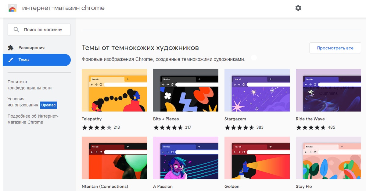
Task: Open the Stay Flo theme thumbnail
Action: pyautogui.click(x=328, y=158)
